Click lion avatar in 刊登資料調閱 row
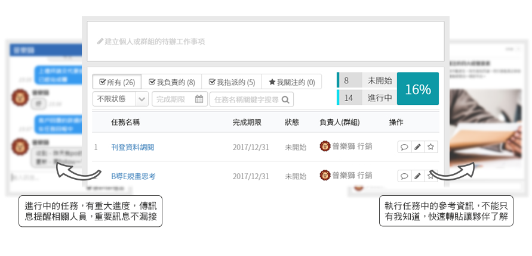 (x=325, y=146)
